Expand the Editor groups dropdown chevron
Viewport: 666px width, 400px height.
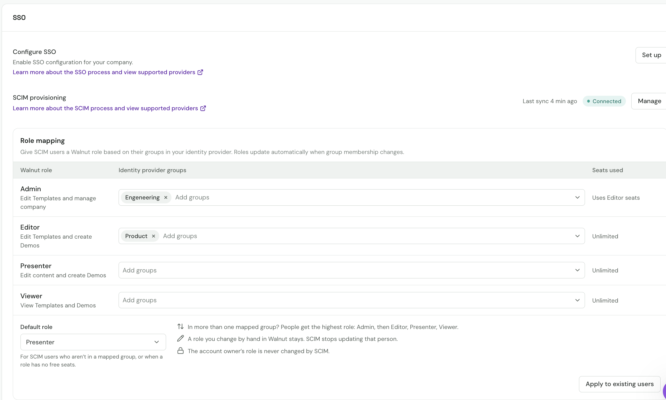coord(577,236)
